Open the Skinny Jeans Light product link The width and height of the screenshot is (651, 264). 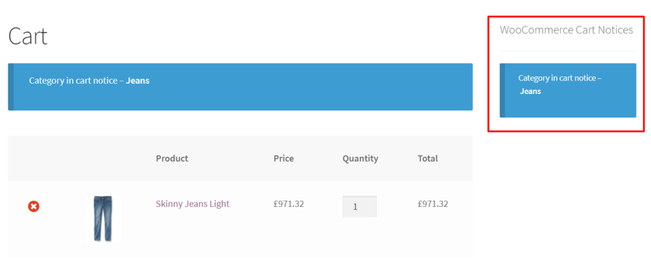(x=192, y=204)
